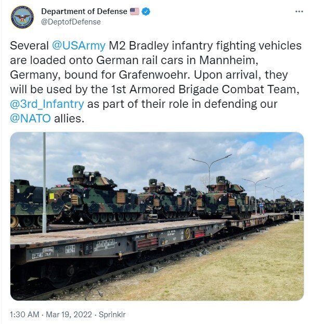
Task: Click the US flag emoji beside name
Action: click(x=135, y=11)
